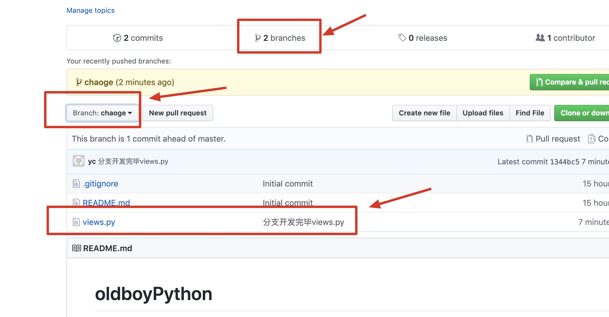Click the commits history clock icon
The image size is (609, 317).
(x=117, y=38)
